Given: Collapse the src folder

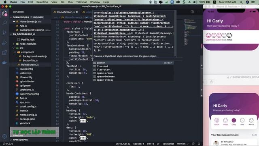Looking at the screenshot, I should click(x=21, y=48).
